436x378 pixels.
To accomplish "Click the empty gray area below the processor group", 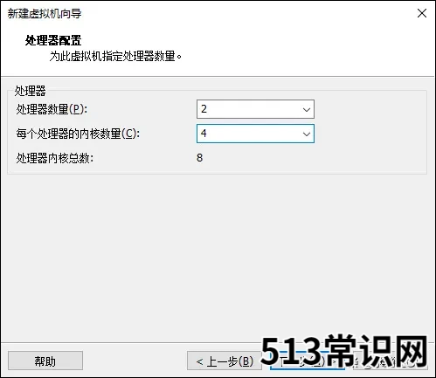I will point(218,256).
